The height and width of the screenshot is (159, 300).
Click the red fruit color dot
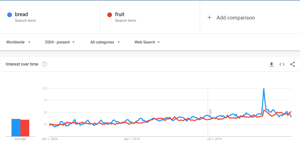click(x=110, y=15)
